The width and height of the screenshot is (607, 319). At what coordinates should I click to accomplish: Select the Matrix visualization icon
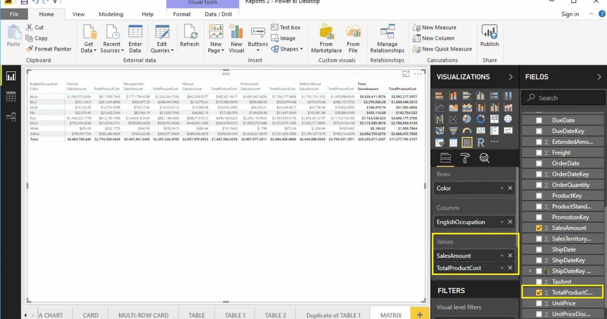click(x=466, y=142)
